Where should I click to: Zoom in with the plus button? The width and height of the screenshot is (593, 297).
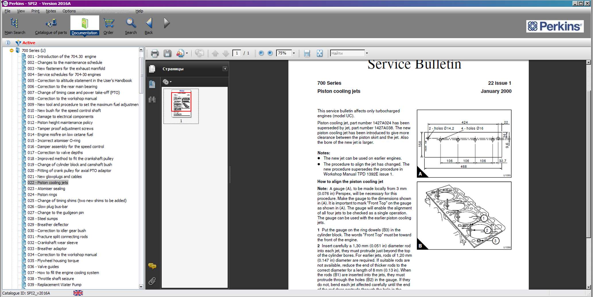(270, 53)
